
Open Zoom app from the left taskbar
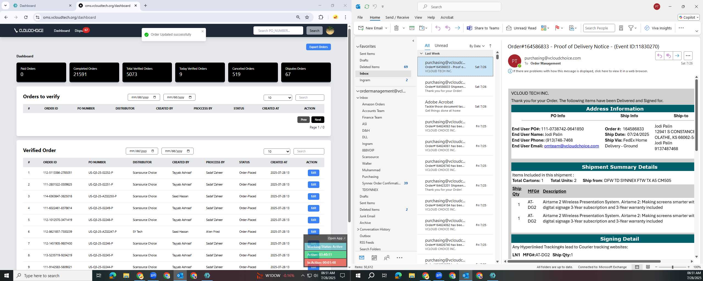(153, 276)
